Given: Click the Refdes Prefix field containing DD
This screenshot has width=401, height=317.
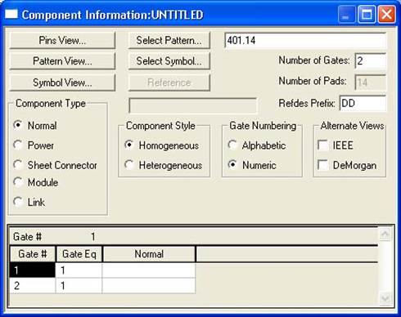Looking at the screenshot, I should coord(363,103).
